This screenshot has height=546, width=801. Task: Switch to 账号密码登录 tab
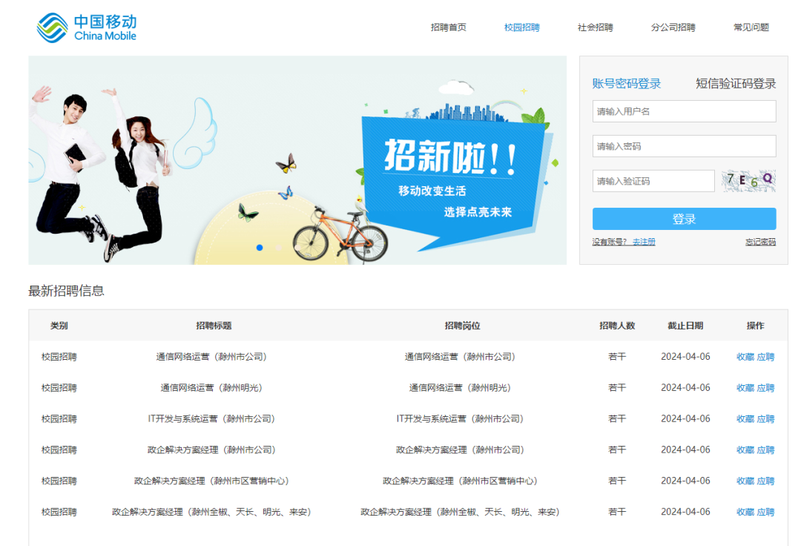[x=626, y=84]
